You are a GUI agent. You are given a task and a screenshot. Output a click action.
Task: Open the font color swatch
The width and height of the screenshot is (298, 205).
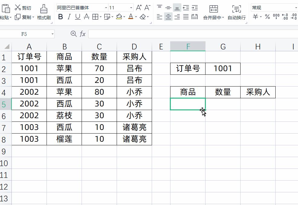pos(131,17)
